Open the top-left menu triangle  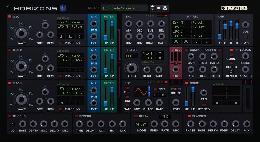point(7,5)
